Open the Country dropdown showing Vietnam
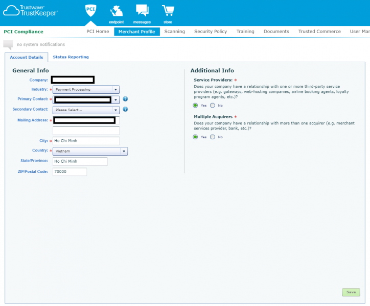This screenshot has width=370, height=306. (90, 151)
